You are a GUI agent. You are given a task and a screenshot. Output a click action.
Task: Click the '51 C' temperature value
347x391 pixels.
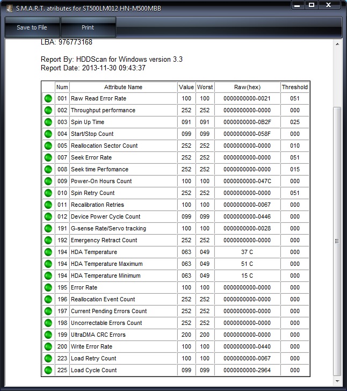click(247, 264)
